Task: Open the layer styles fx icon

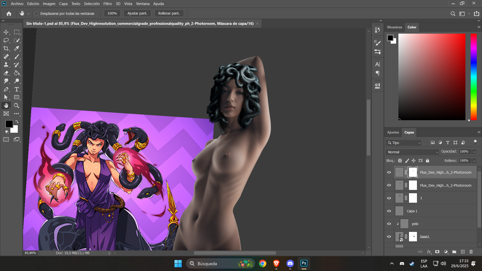Action: (x=429, y=252)
